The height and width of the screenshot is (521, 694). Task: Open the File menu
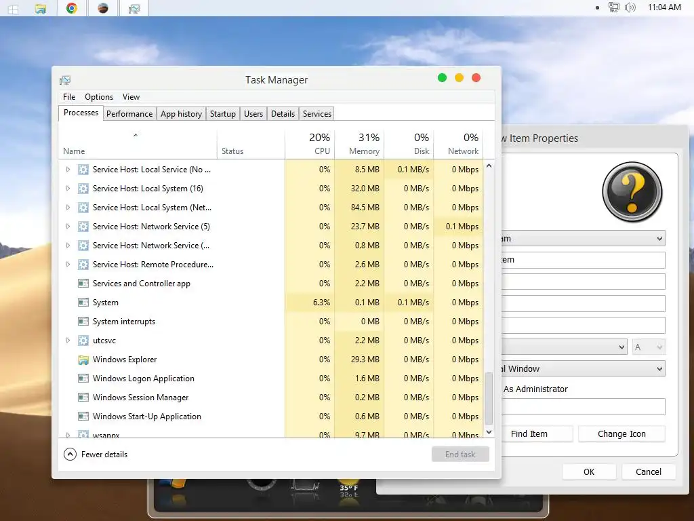69,97
